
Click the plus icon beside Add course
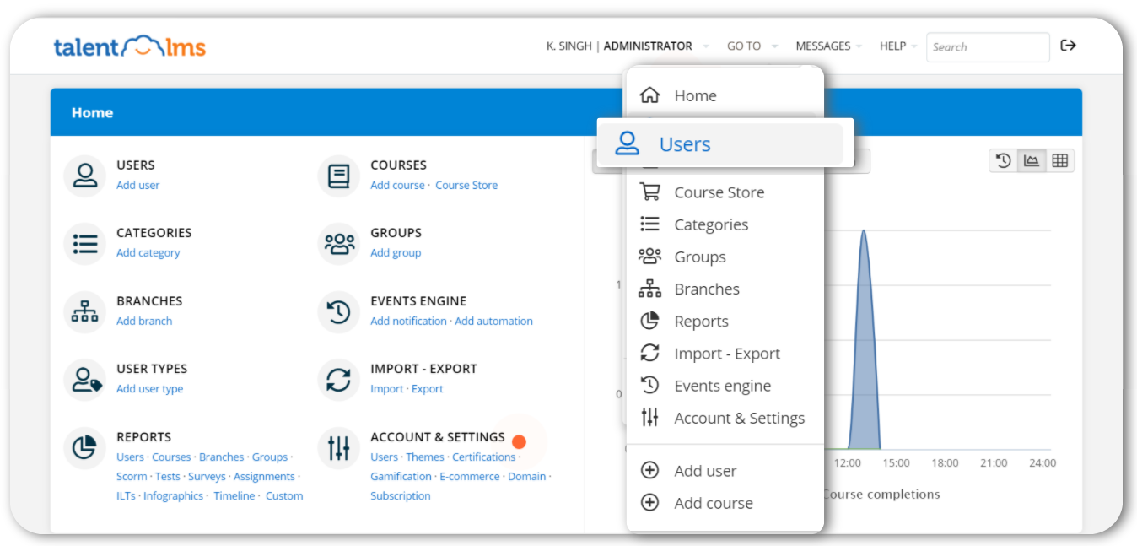pos(649,503)
